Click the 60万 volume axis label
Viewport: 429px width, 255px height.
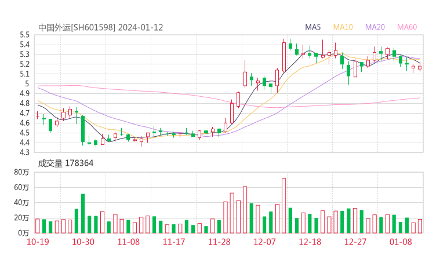[x=21, y=187]
